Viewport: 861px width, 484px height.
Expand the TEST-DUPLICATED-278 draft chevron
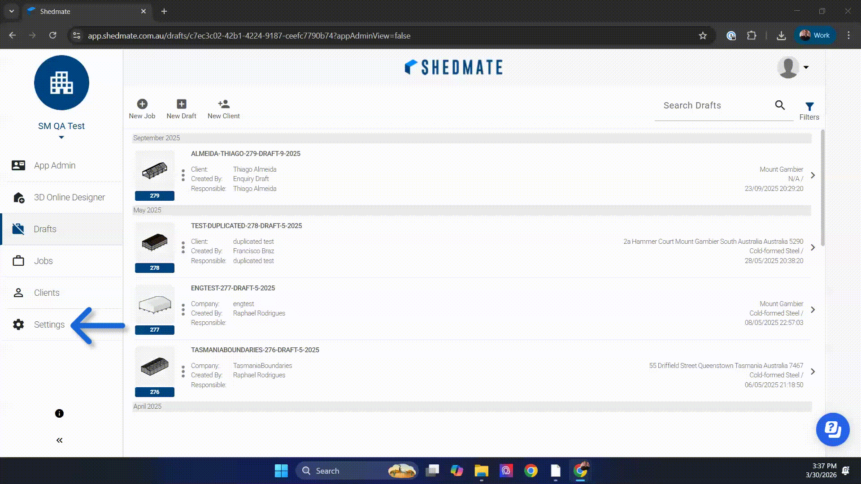[813, 247]
